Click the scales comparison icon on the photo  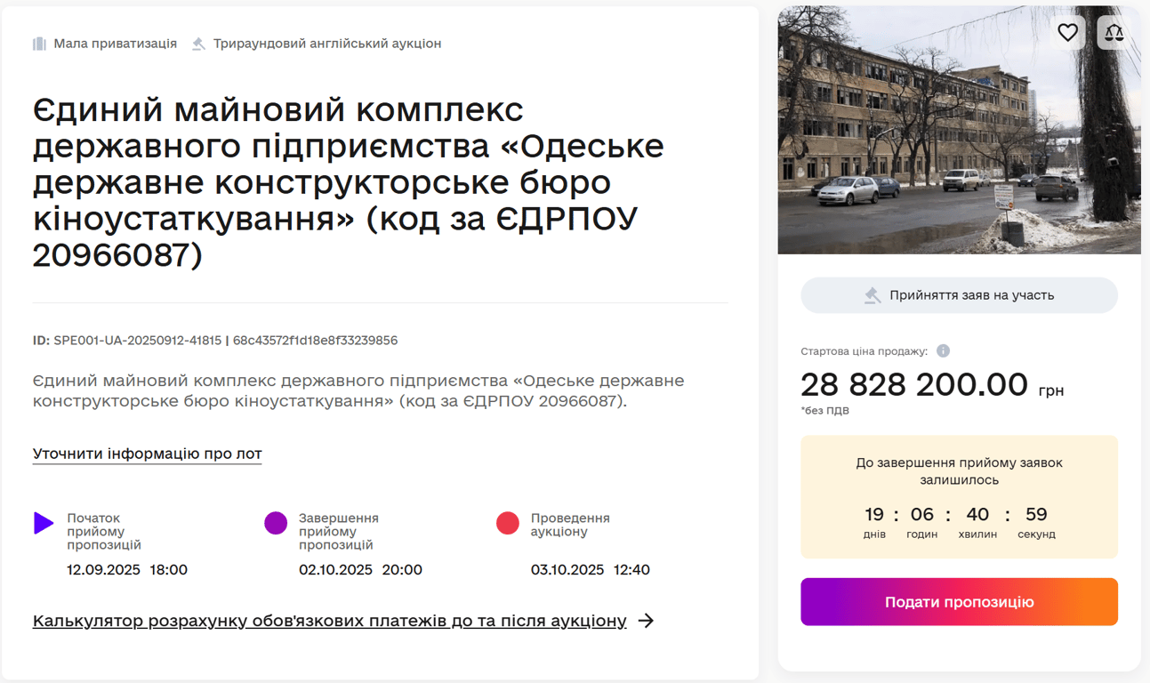click(x=1114, y=31)
